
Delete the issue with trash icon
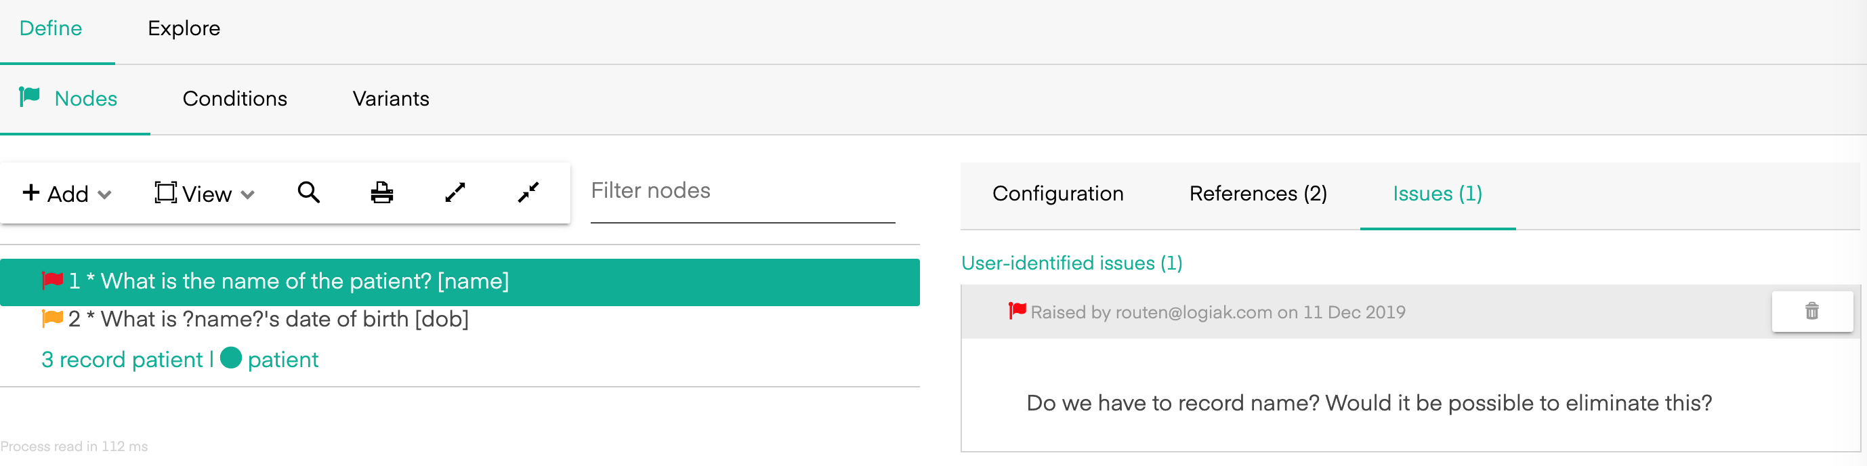coord(1812,312)
